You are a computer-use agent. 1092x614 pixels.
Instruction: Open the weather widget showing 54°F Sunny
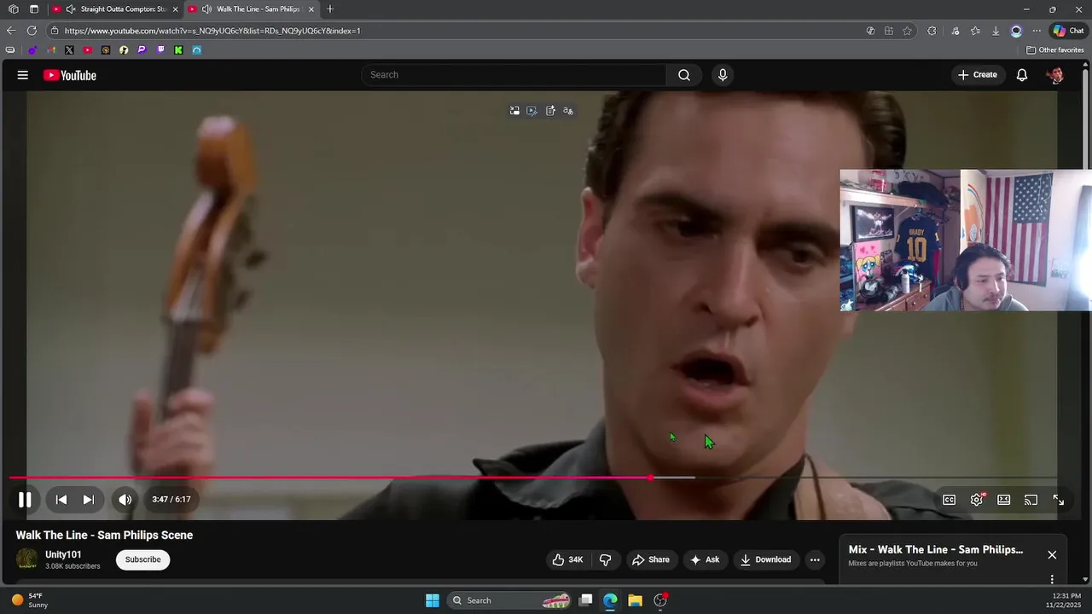coord(30,600)
